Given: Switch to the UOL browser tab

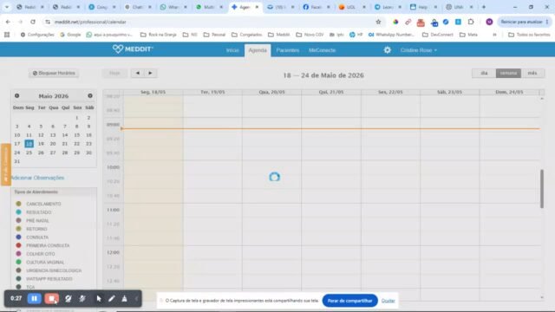Looking at the screenshot, I should (352, 7).
